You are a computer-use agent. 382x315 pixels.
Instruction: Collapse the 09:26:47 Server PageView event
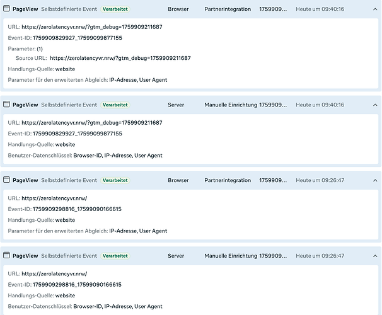374,256
